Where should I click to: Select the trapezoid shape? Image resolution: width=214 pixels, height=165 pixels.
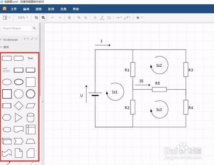coord(30,141)
